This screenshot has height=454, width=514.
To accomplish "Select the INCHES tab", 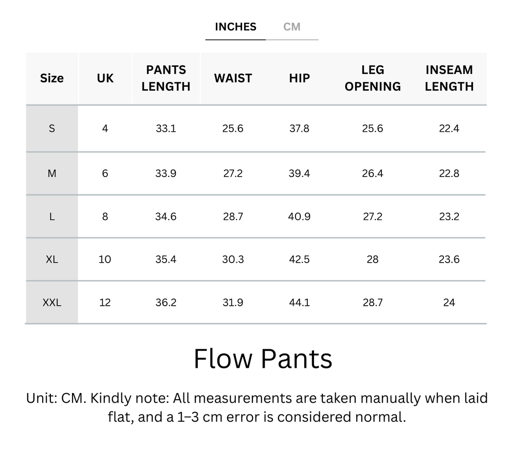I will coord(235,27).
